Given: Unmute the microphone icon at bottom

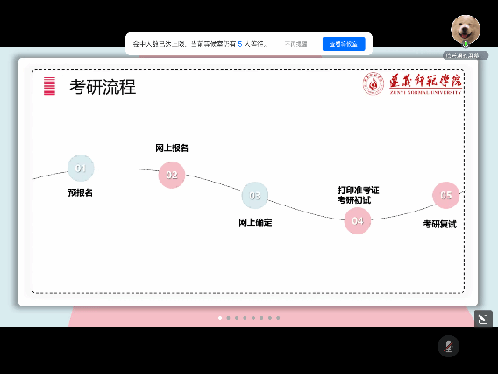Looking at the screenshot, I should coord(448,346).
